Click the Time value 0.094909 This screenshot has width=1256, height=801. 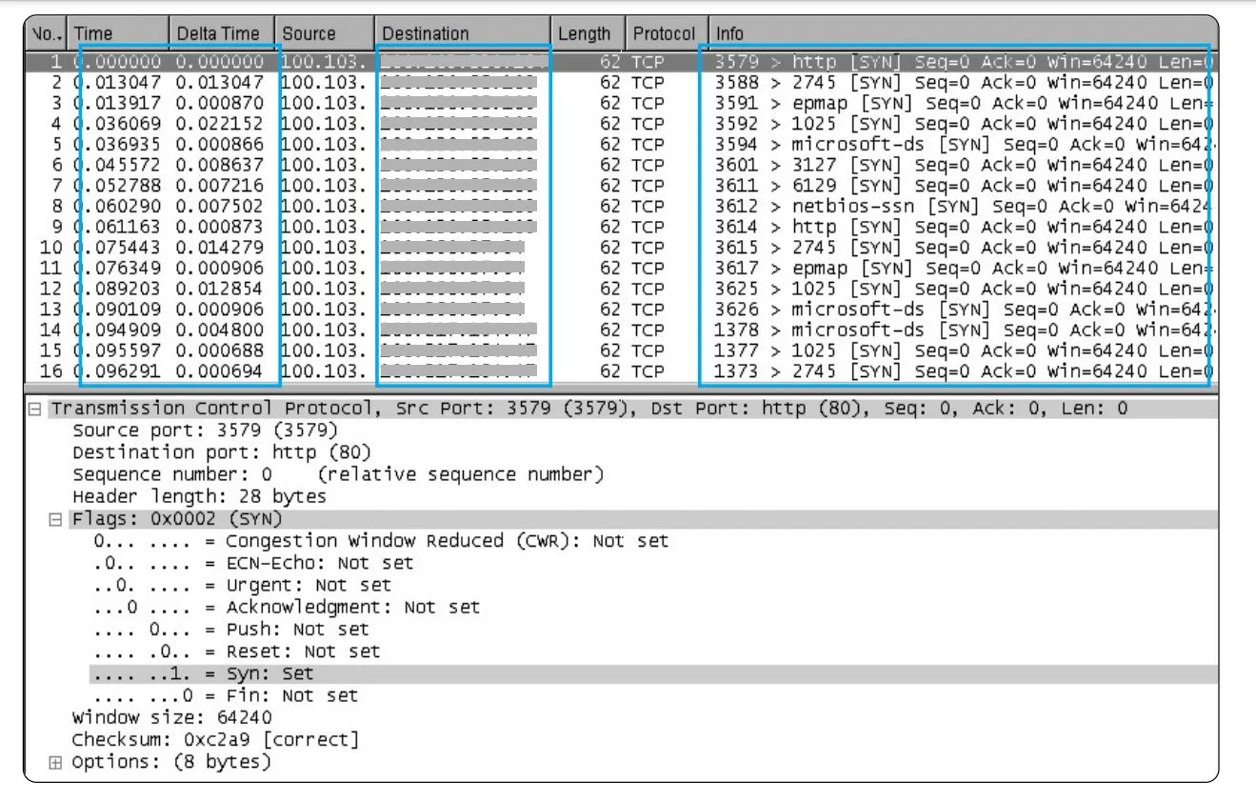tap(116, 330)
